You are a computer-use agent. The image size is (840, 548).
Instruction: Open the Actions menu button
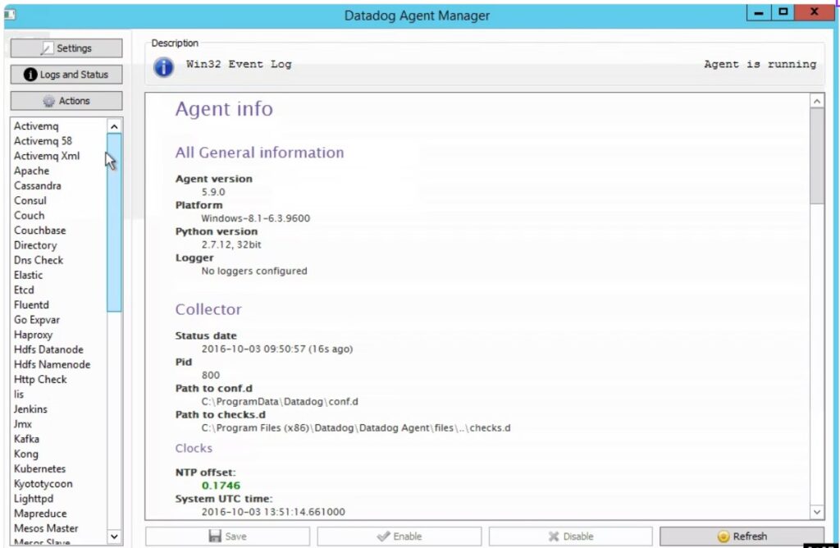tap(66, 101)
